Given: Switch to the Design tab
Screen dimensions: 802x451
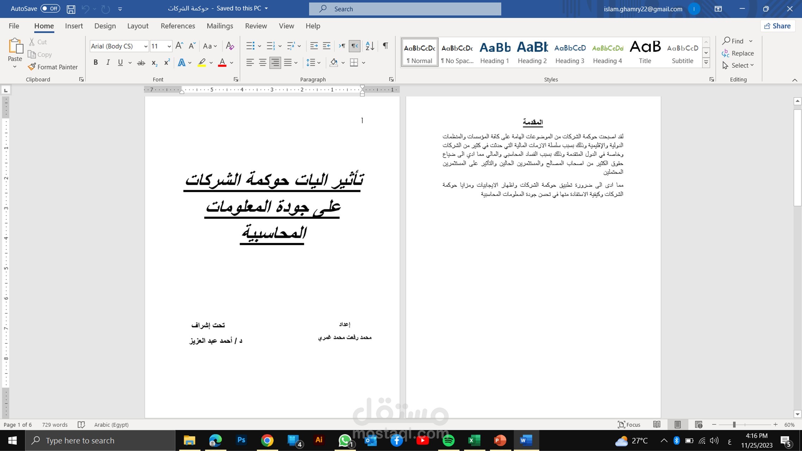Looking at the screenshot, I should coord(105,26).
